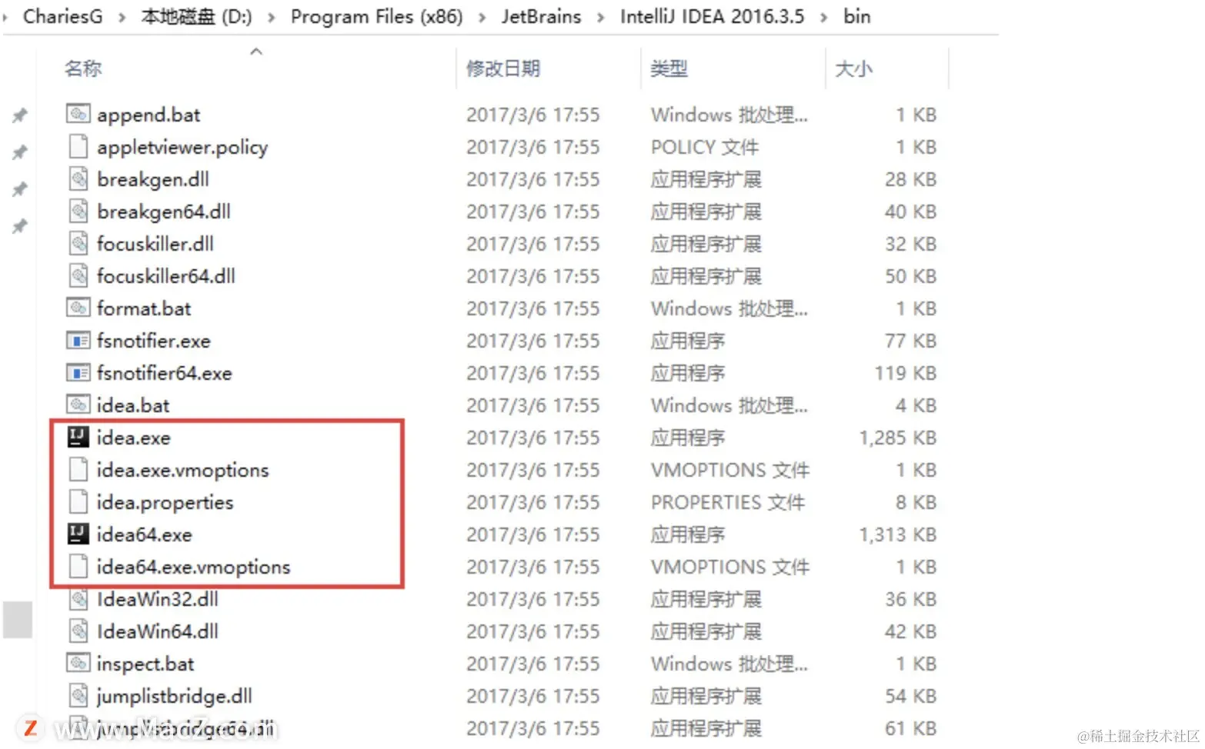
Task: Sort files by 大小 column
Action: click(x=853, y=68)
